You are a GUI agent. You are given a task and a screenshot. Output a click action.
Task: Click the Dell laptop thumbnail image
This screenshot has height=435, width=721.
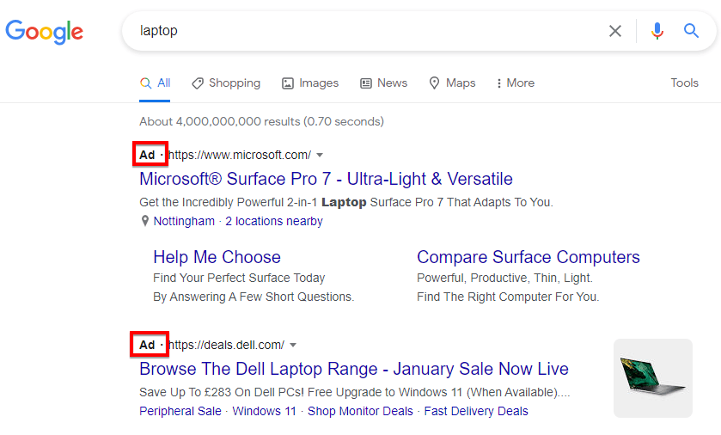click(x=652, y=377)
